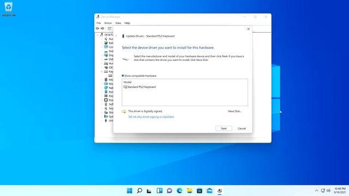Select the DVD/CD-ROM drives category icon
349x196 pixels.
[x=106, y=59]
